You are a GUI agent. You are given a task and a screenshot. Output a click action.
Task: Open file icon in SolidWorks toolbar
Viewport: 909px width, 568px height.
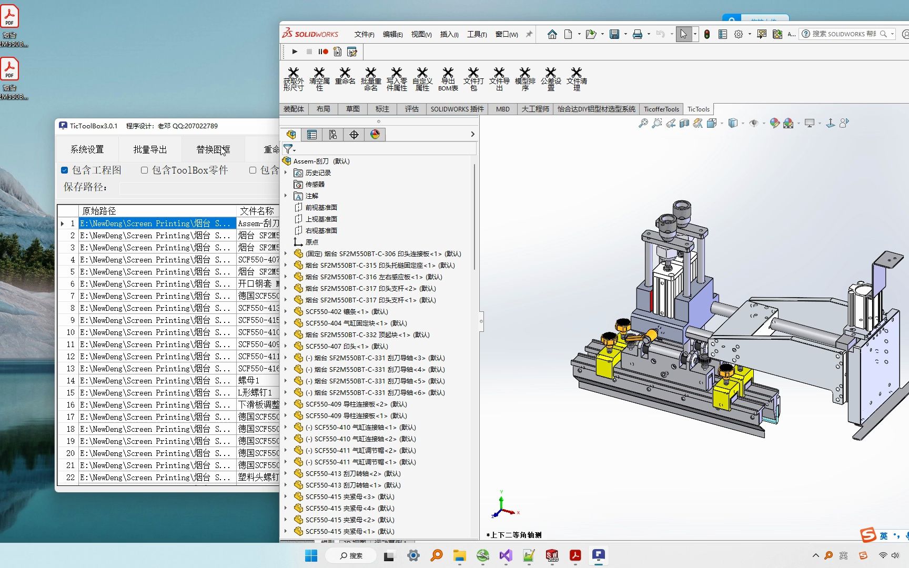pyautogui.click(x=591, y=34)
